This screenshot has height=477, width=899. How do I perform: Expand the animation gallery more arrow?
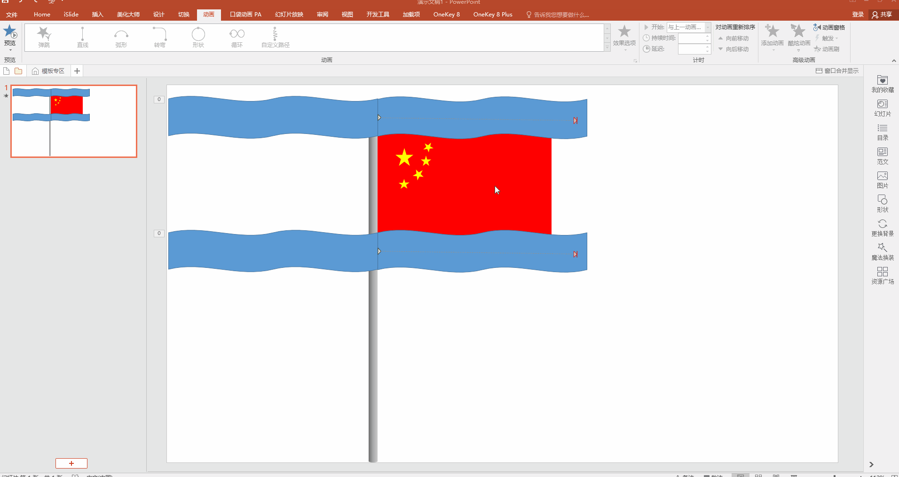(607, 47)
